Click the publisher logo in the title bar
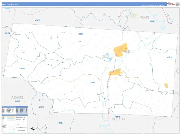181x136 pixels. pos(171,4)
